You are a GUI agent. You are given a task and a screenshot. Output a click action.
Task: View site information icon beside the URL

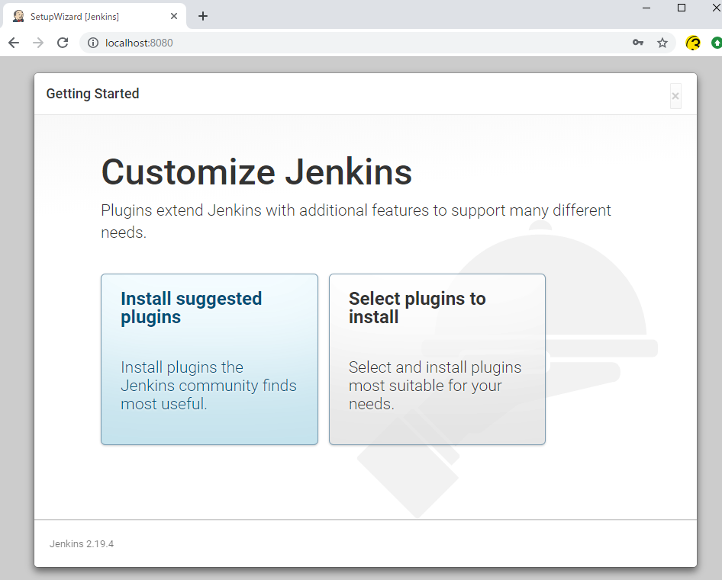[x=93, y=43]
